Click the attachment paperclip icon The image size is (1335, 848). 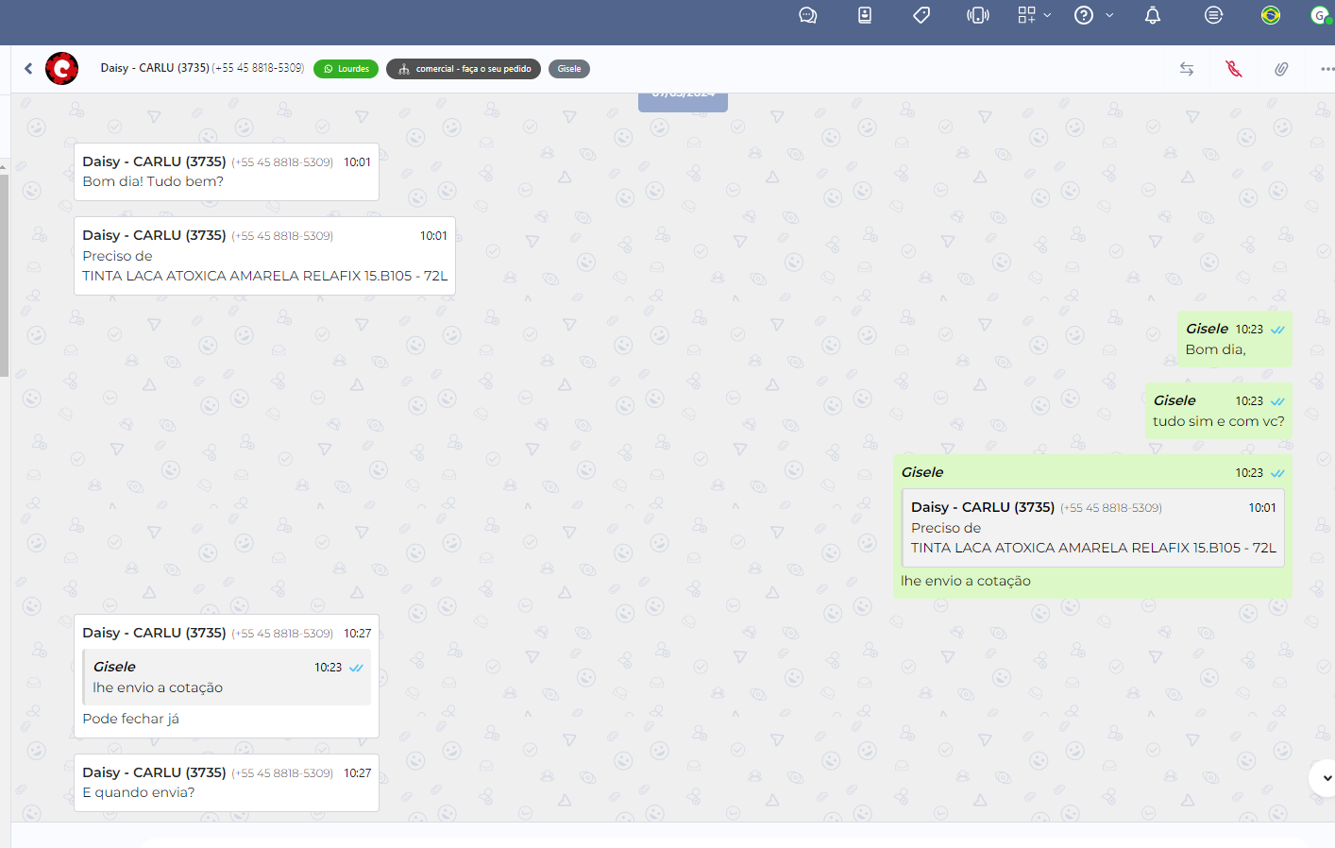[x=1281, y=69]
